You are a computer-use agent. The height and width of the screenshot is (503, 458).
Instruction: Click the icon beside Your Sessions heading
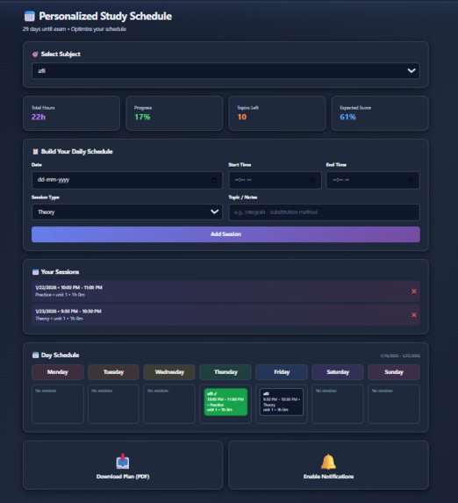pyautogui.click(x=35, y=272)
